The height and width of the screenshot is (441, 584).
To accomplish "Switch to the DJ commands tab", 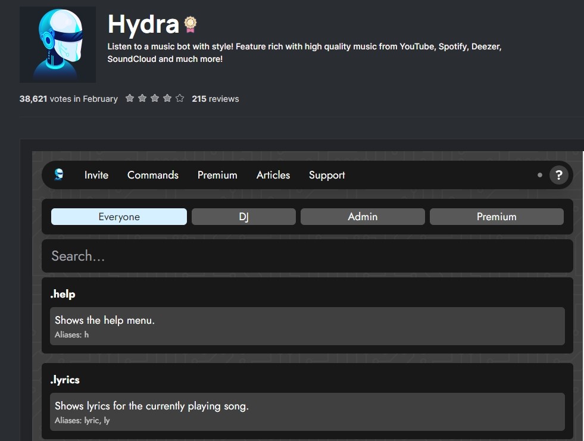I will (x=243, y=217).
